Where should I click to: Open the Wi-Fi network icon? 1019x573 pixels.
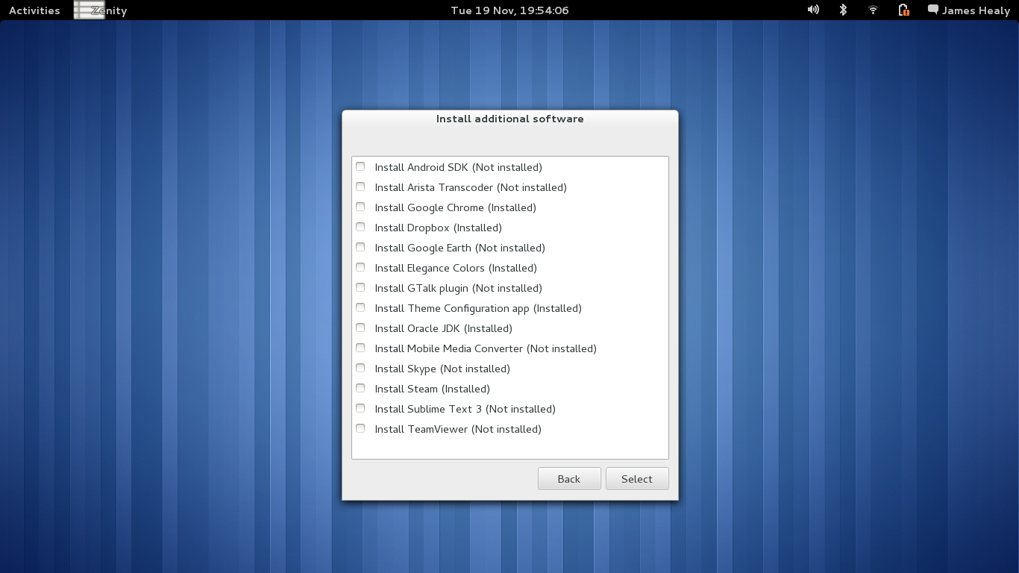873,10
